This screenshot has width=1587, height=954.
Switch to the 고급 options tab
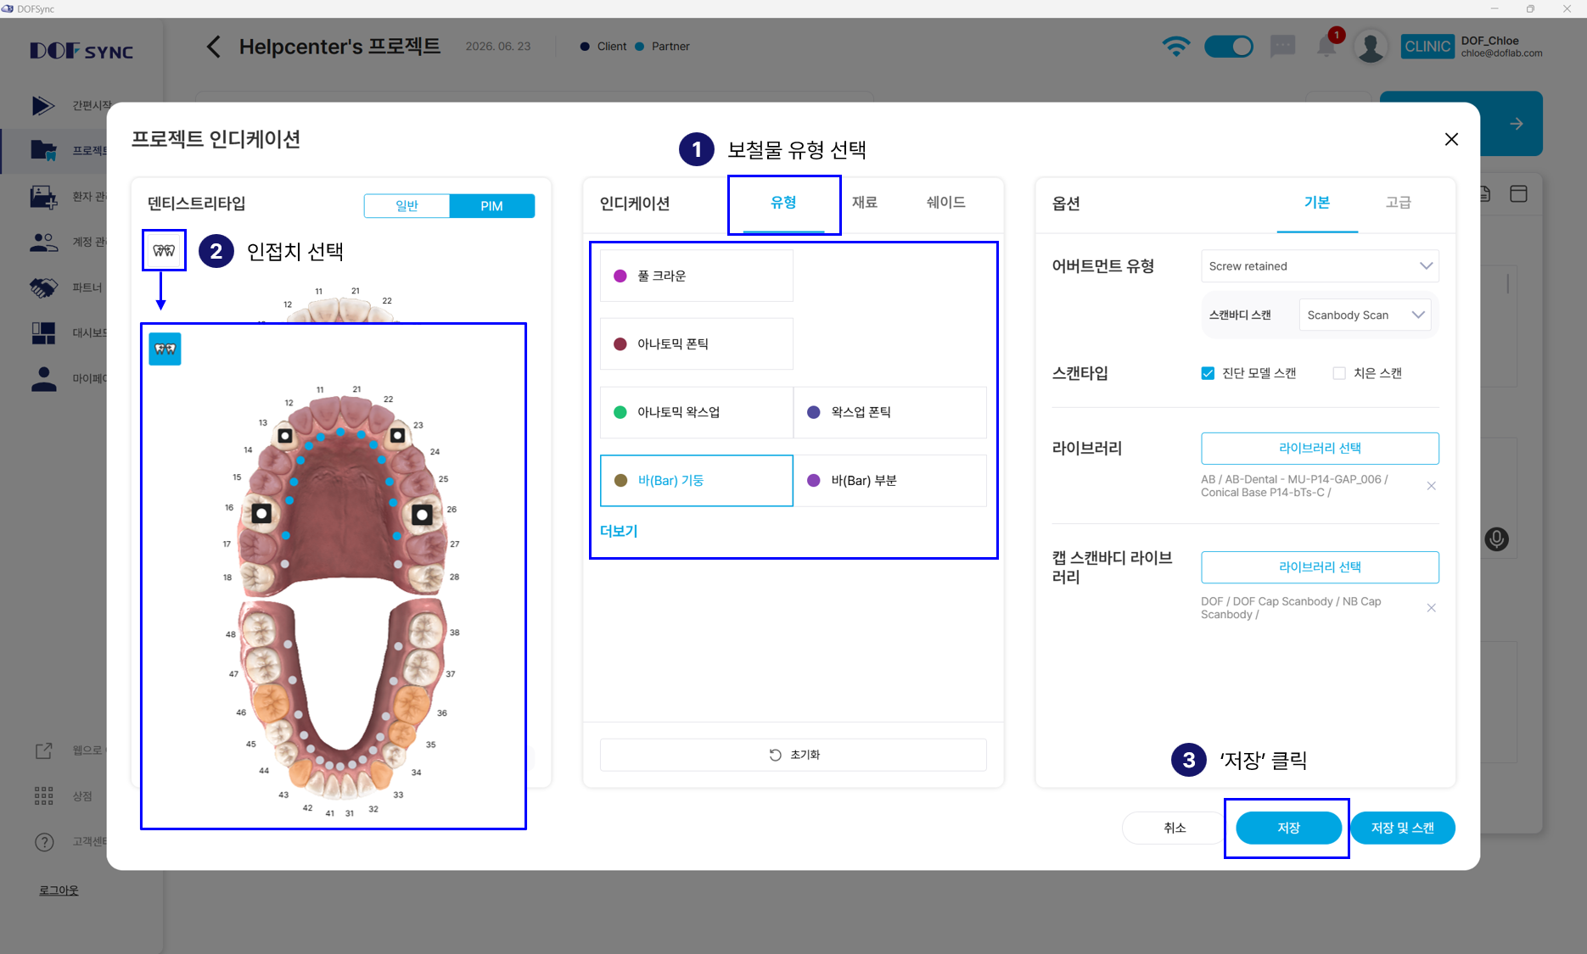1398,203
